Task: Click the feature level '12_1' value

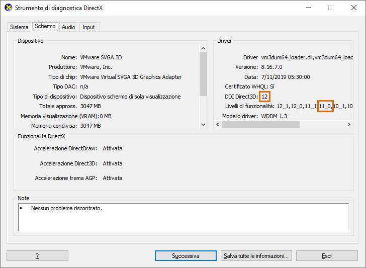Action: (x=283, y=107)
